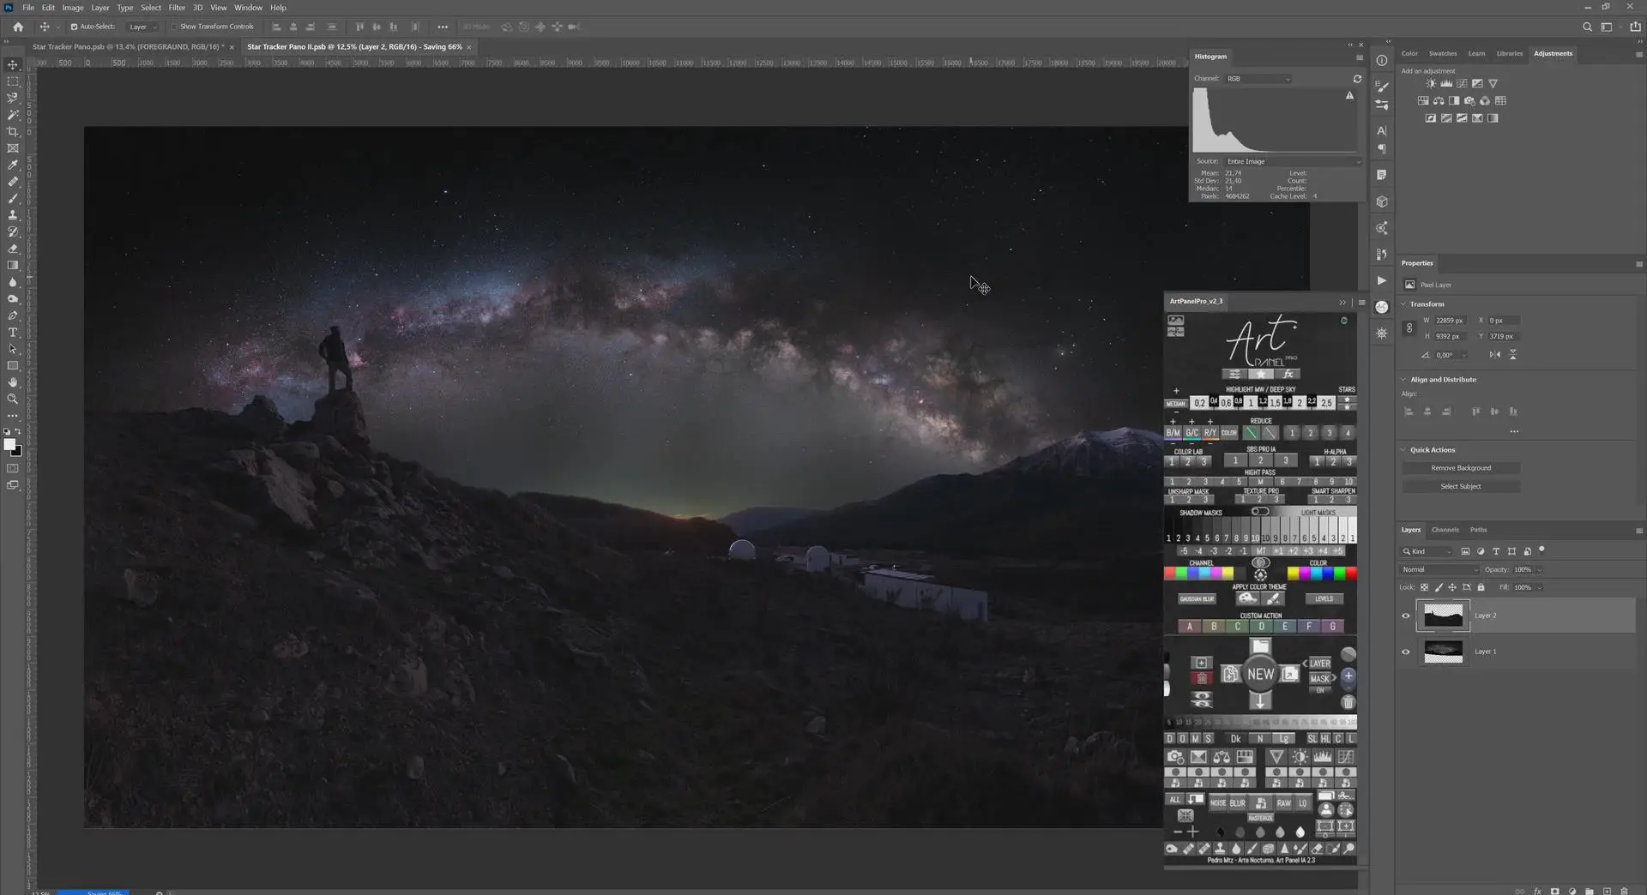Switch to the Channels tab
This screenshot has width=1647, height=895.
(1445, 530)
